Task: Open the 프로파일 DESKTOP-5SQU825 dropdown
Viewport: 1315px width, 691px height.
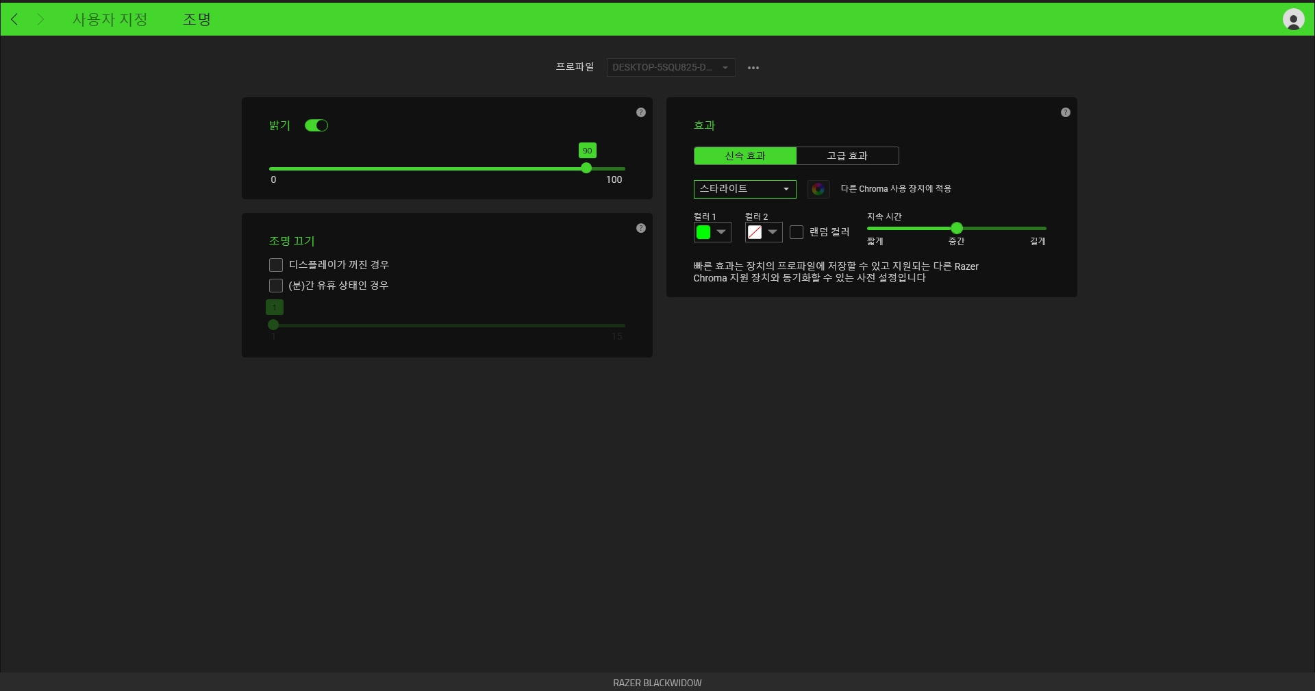Action: coord(671,67)
